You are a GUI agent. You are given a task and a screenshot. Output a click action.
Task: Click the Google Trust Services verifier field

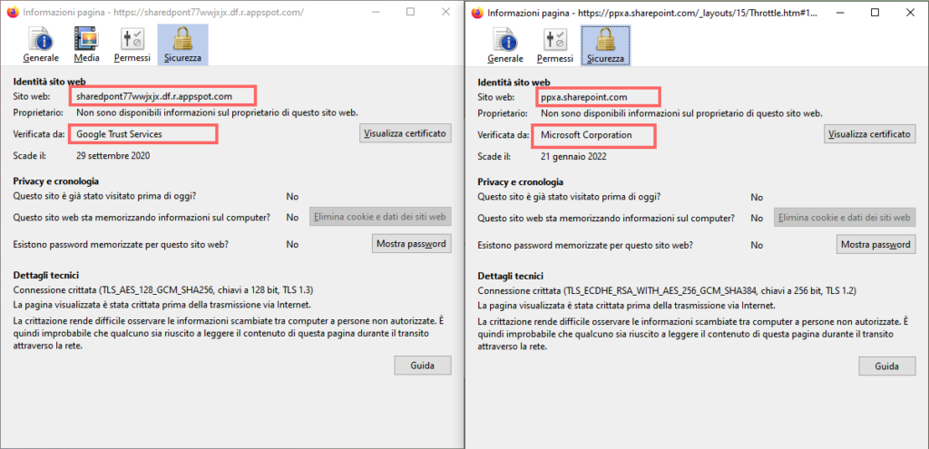tap(143, 134)
